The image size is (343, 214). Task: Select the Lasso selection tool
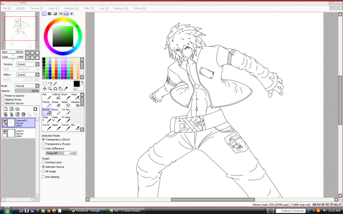pyautogui.click(x=50, y=84)
